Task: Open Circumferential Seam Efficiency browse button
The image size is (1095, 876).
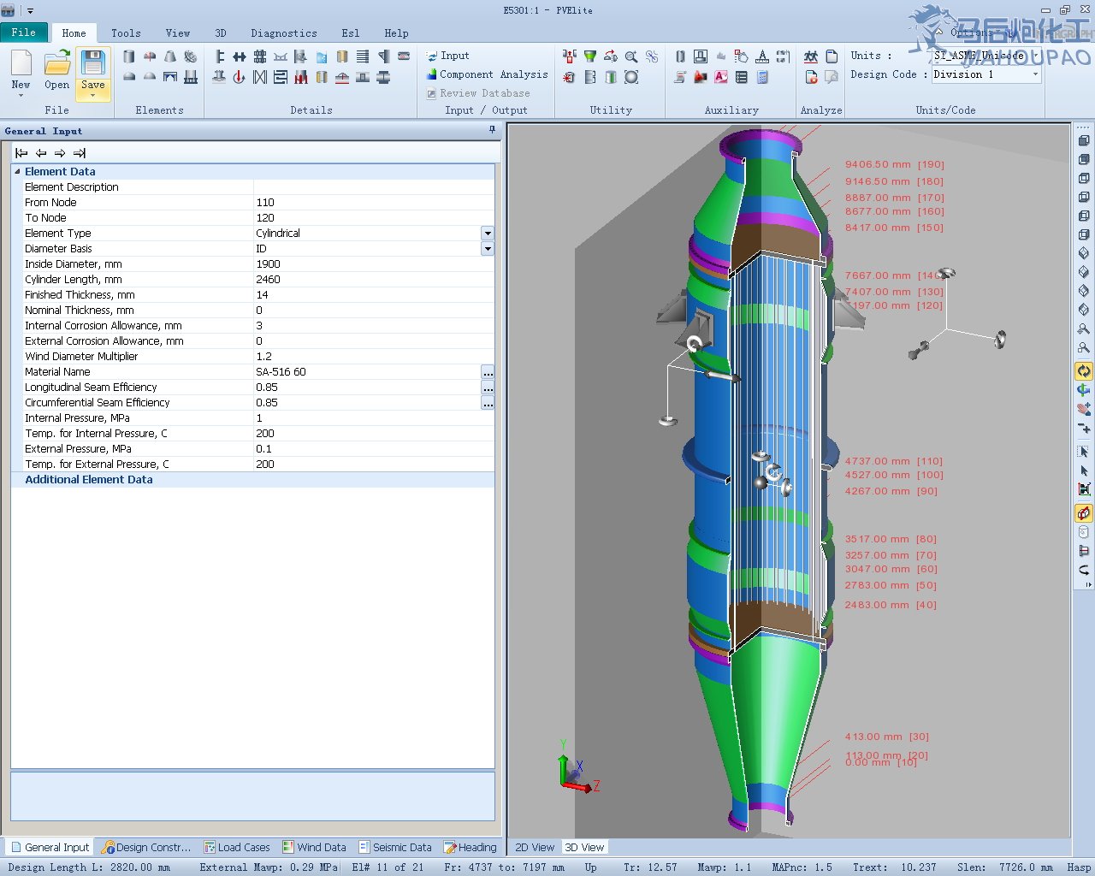Action: click(488, 403)
